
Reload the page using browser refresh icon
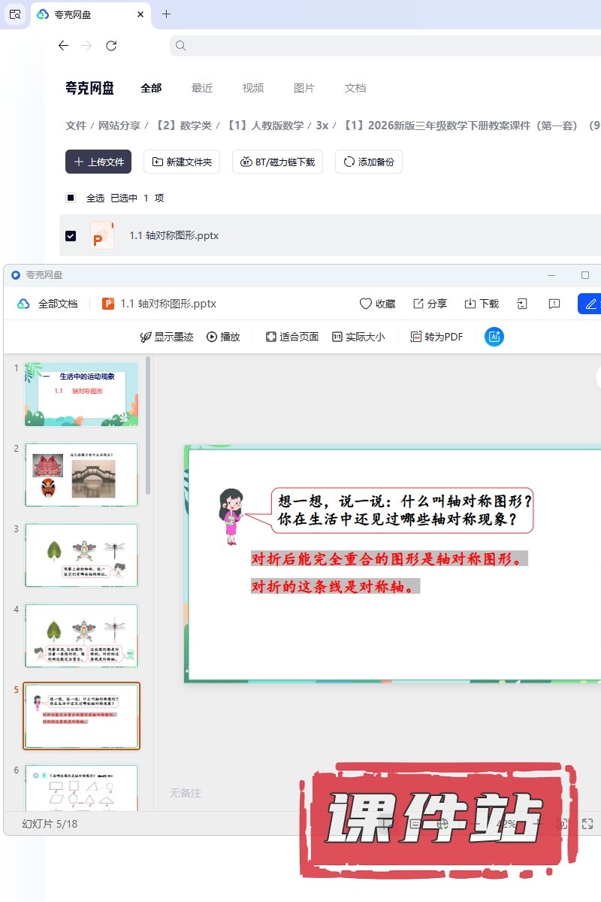pos(111,46)
